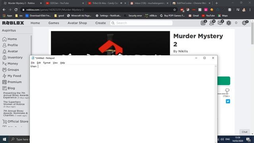The image size is (254, 143).
Task: Close the Murder Mystery 2 browser tab
Action: coord(41,3)
